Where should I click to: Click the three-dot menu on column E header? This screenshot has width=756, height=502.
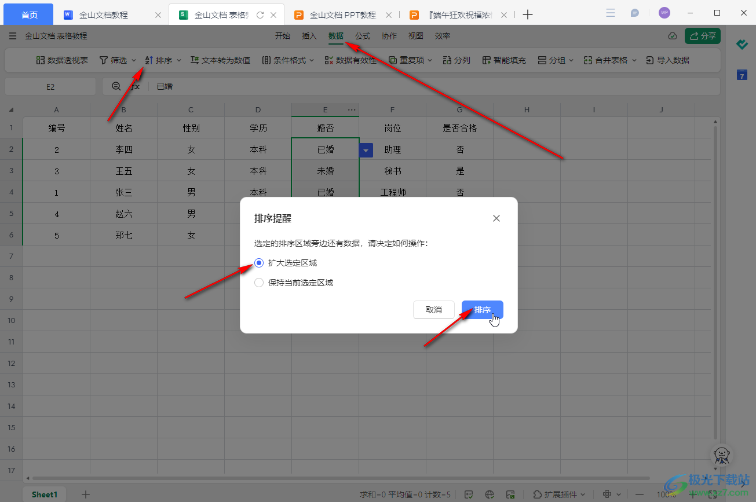(x=352, y=109)
